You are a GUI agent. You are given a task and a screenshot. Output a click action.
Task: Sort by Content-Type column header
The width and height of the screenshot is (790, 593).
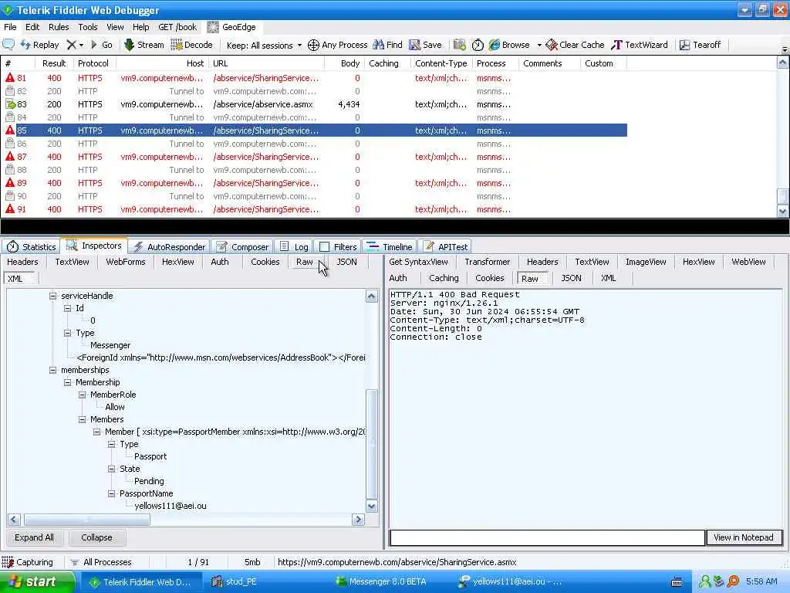441,63
